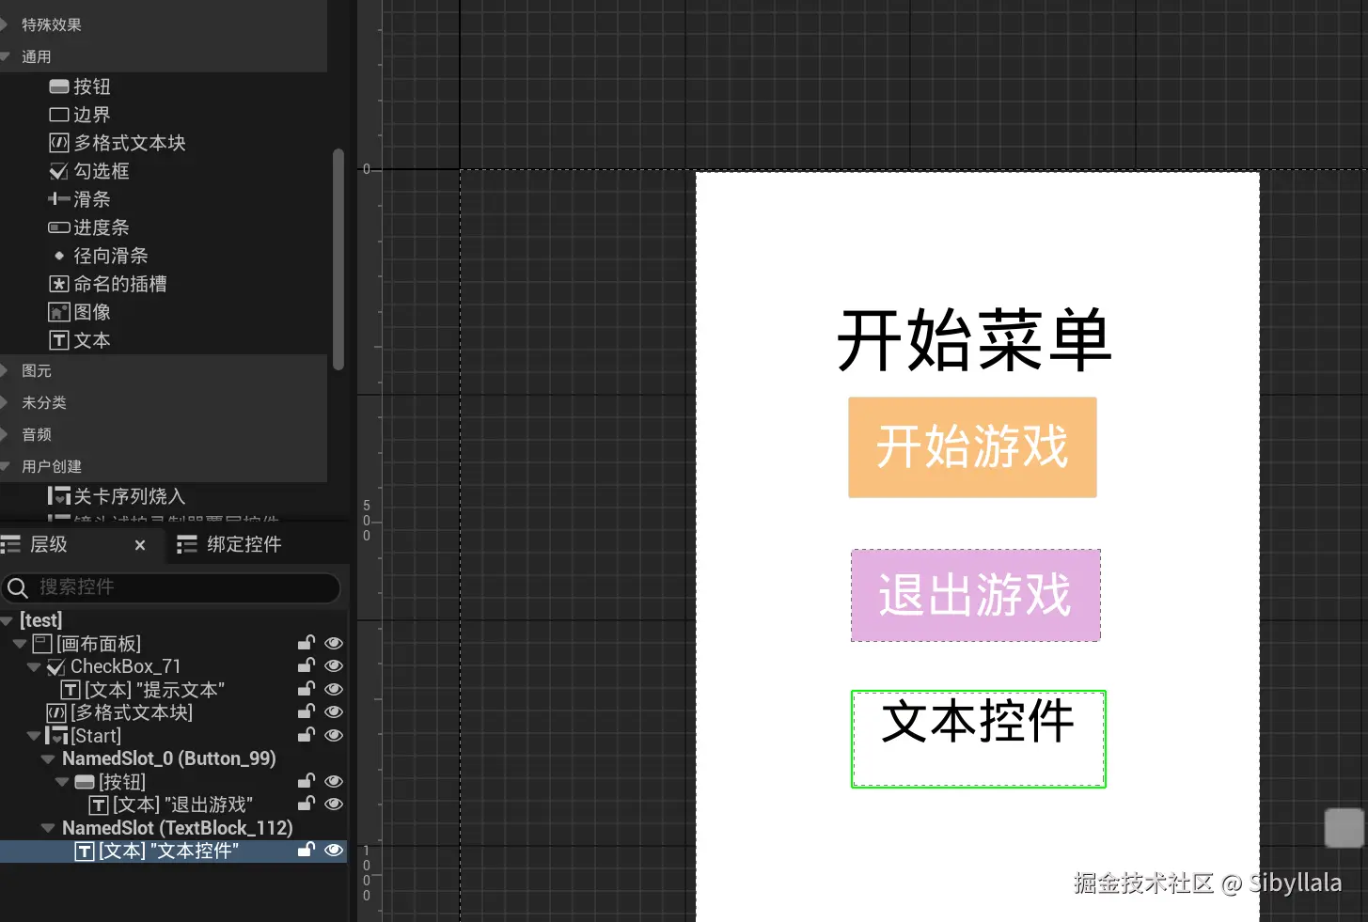Pick the 滑条 widget from the palette

tap(80, 199)
